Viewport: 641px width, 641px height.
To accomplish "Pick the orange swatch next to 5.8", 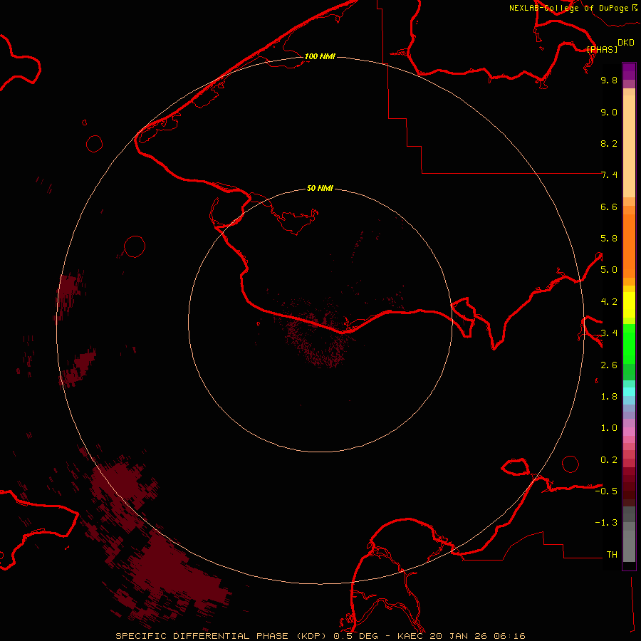I will coord(629,239).
